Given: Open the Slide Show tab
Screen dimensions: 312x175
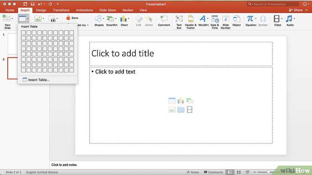Looking at the screenshot, I should pyautogui.click(x=108, y=10).
